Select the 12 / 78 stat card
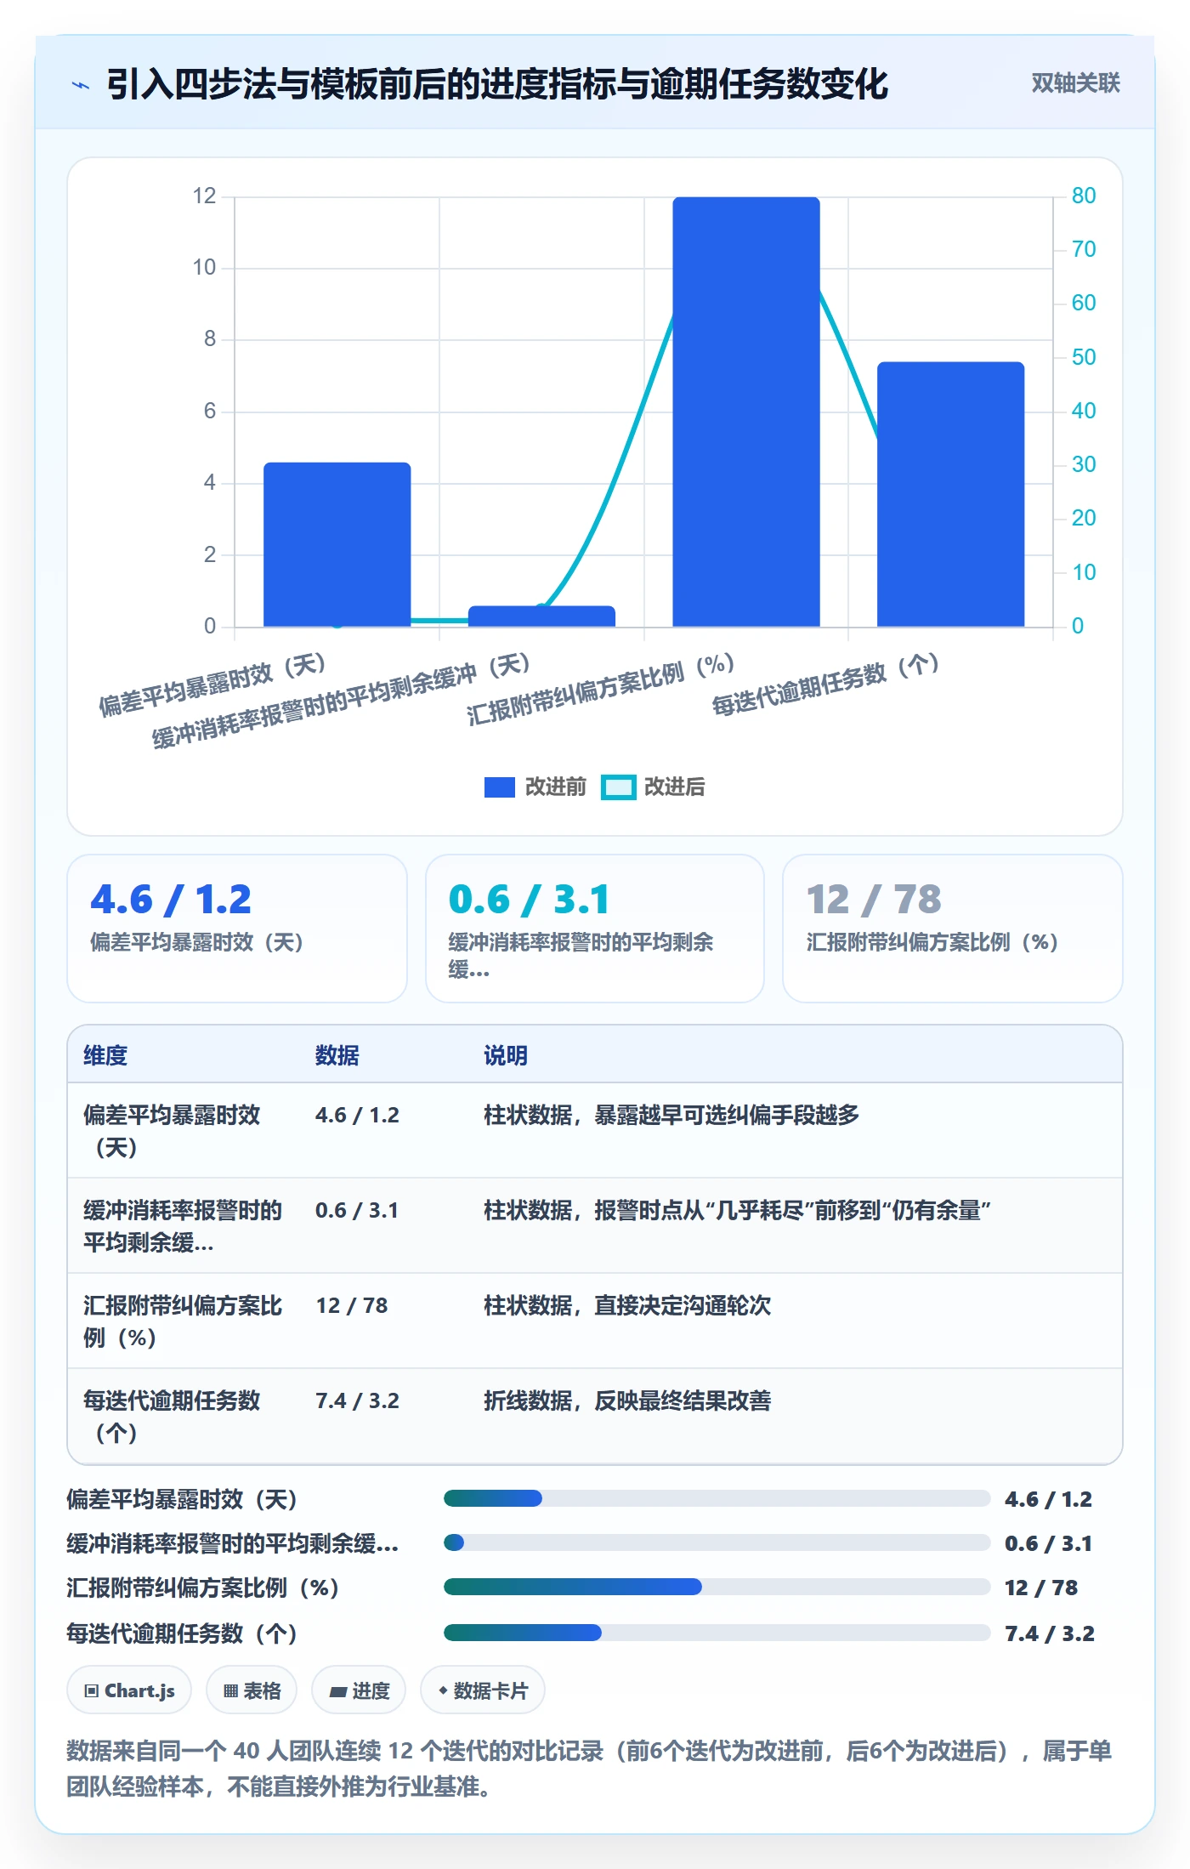This screenshot has width=1190, height=1869. click(x=953, y=929)
